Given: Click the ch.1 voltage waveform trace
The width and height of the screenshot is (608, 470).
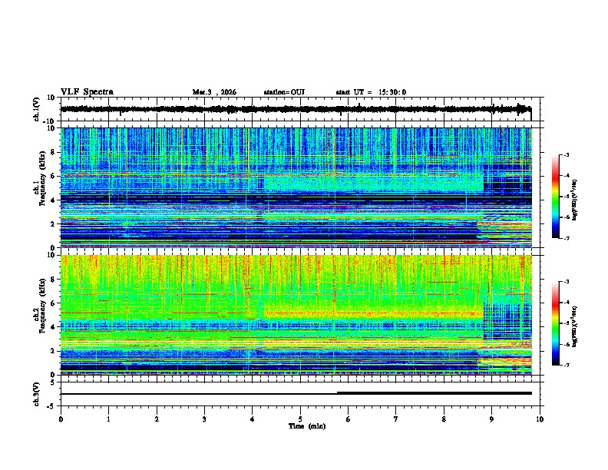Looking at the screenshot, I should pyautogui.click(x=296, y=109).
